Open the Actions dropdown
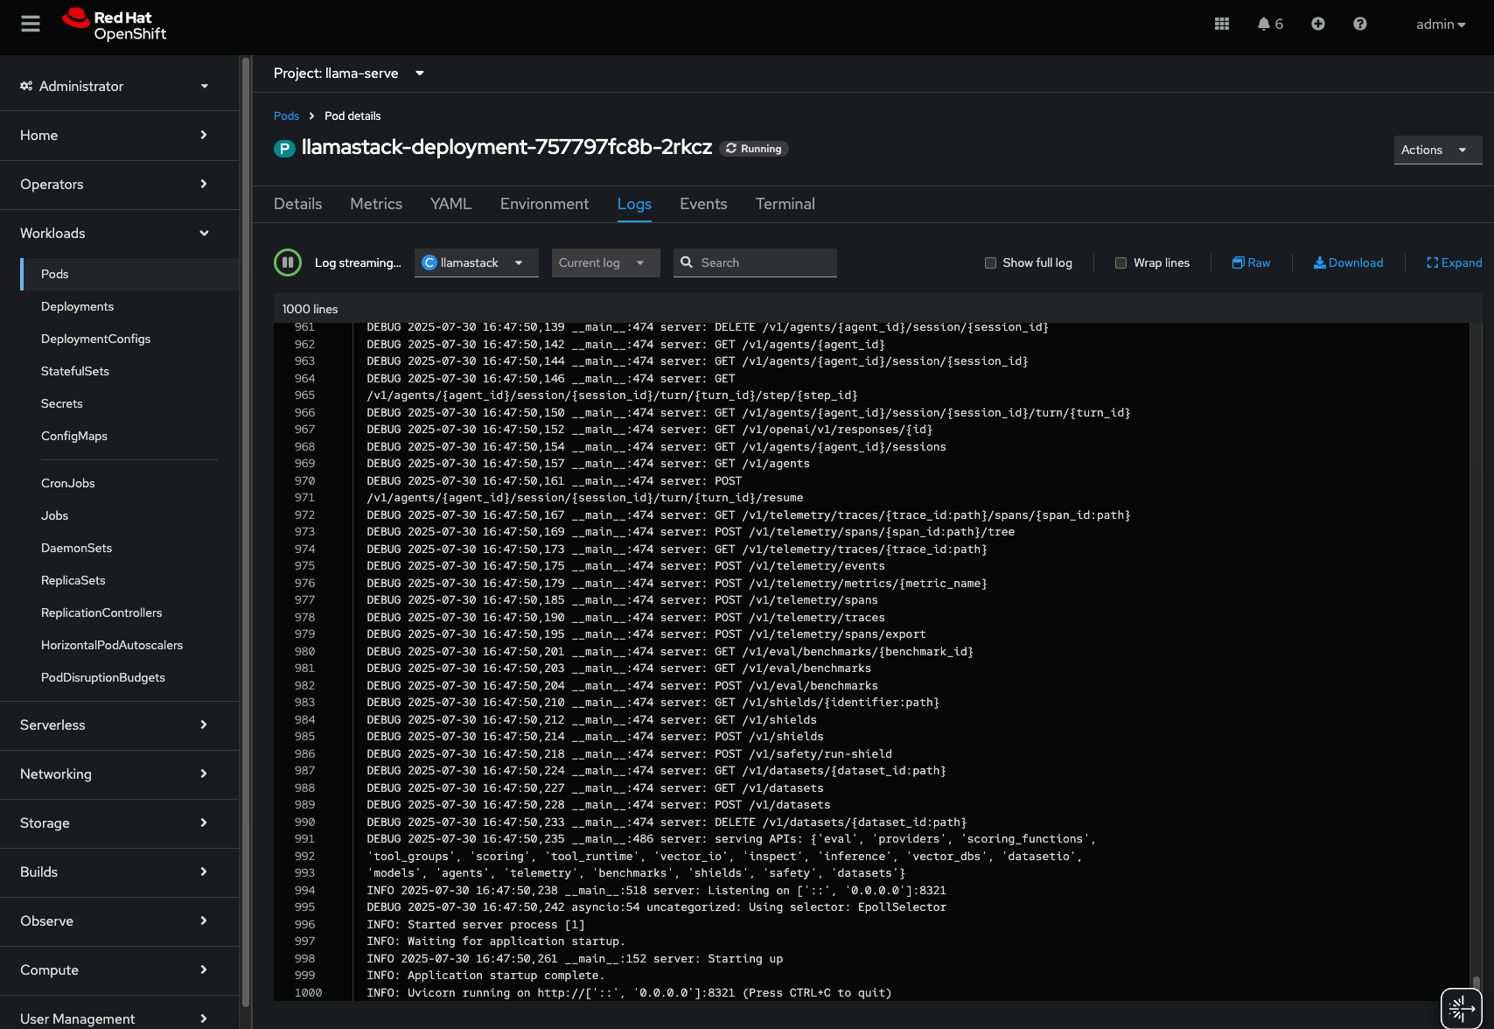Screen dimensions: 1494x1029 point(1438,150)
